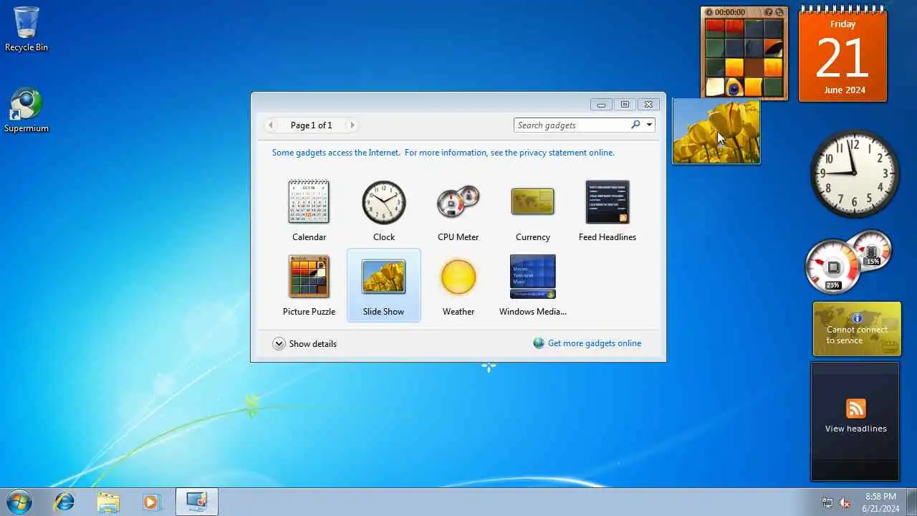Click info icon on currency gadget
Screen dimensions: 917x516
point(857,318)
